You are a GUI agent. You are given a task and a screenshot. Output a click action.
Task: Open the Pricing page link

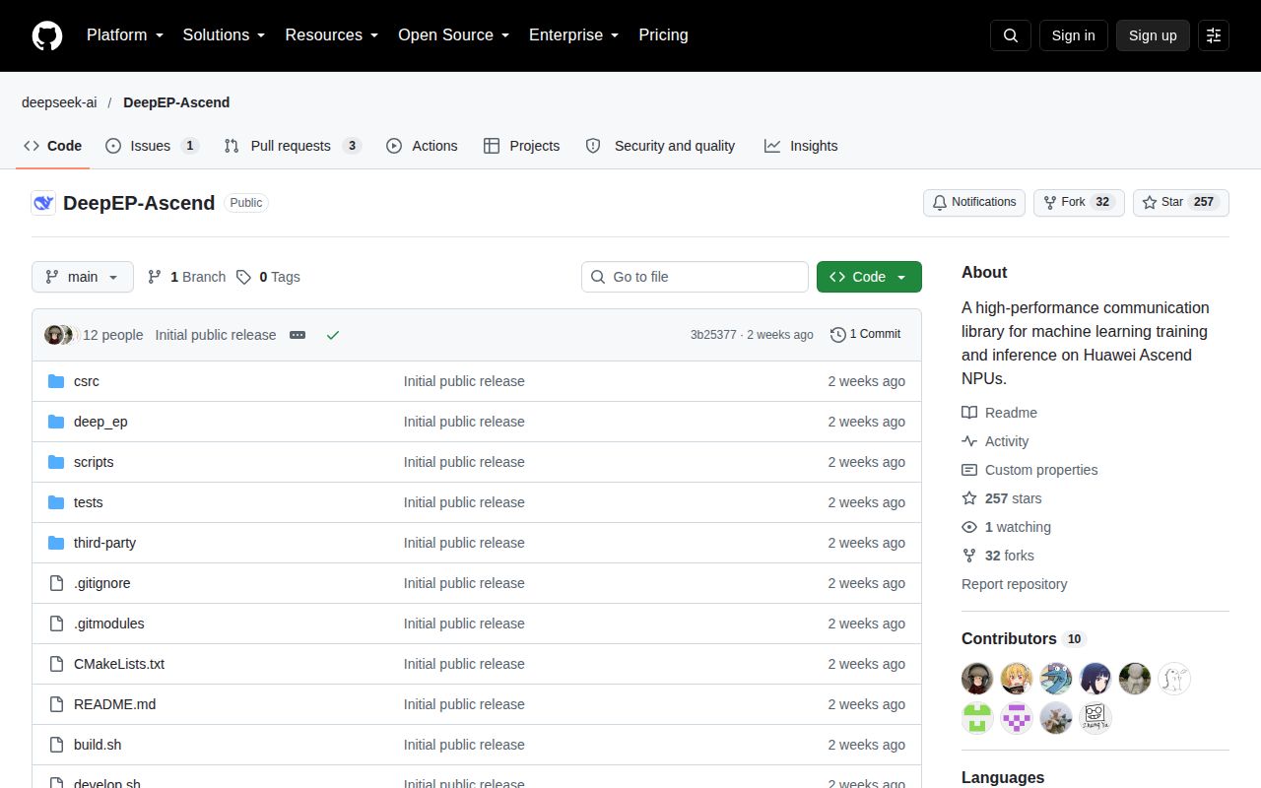[x=663, y=35]
